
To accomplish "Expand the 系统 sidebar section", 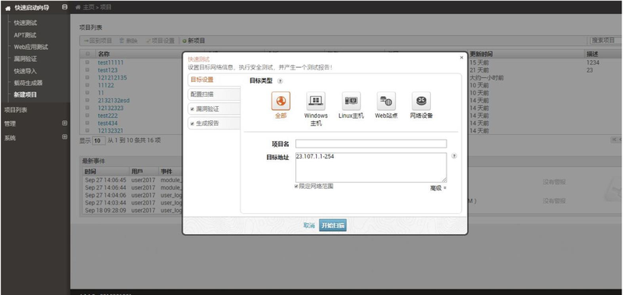I will [x=65, y=137].
